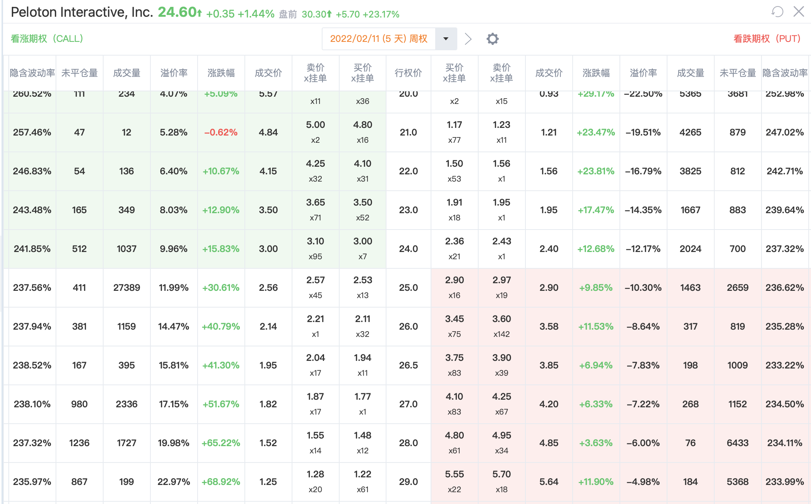The height and width of the screenshot is (504, 811).
Task: Click put premium -12.17% cell
Action: (643, 249)
